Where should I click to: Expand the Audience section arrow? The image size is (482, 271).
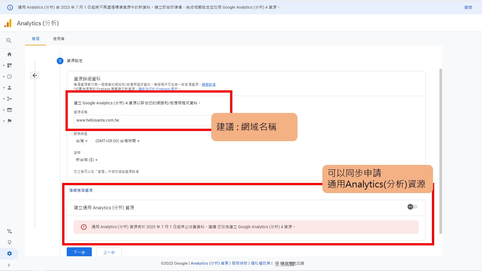click(x=4, y=88)
